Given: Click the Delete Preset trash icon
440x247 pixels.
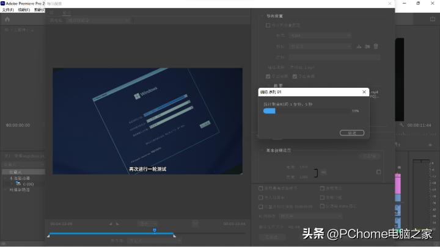Looking at the screenshot, I should (x=376, y=46).
